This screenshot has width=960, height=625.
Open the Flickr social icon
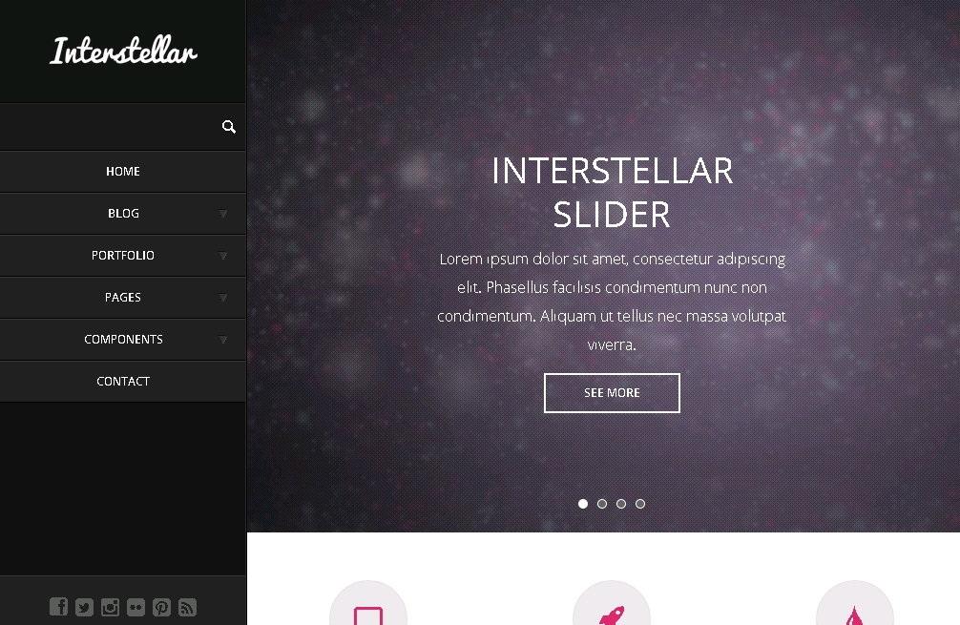click(136, 607)
